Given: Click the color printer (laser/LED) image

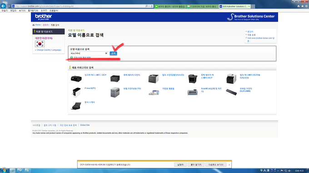Looking at the screenshot, I should pos(154,79).
